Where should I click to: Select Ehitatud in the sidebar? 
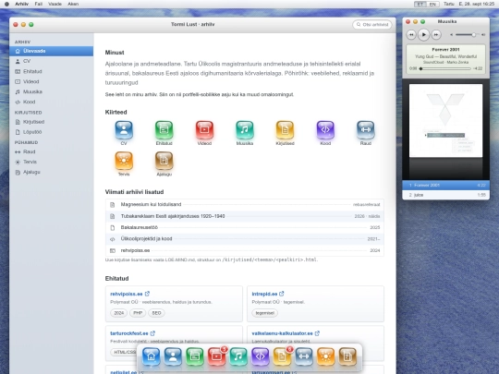[51, 71]
